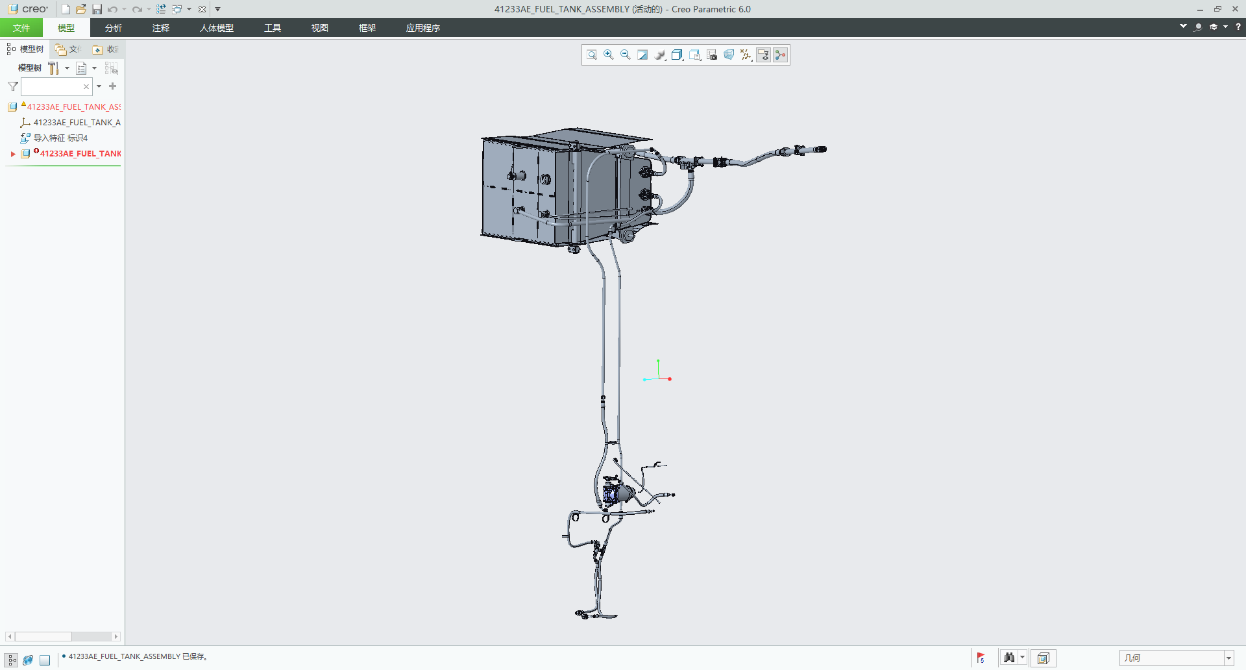Open the Windows list dropdown arrow
Screen dimensions: 1246x670
[x=189, y=9]
